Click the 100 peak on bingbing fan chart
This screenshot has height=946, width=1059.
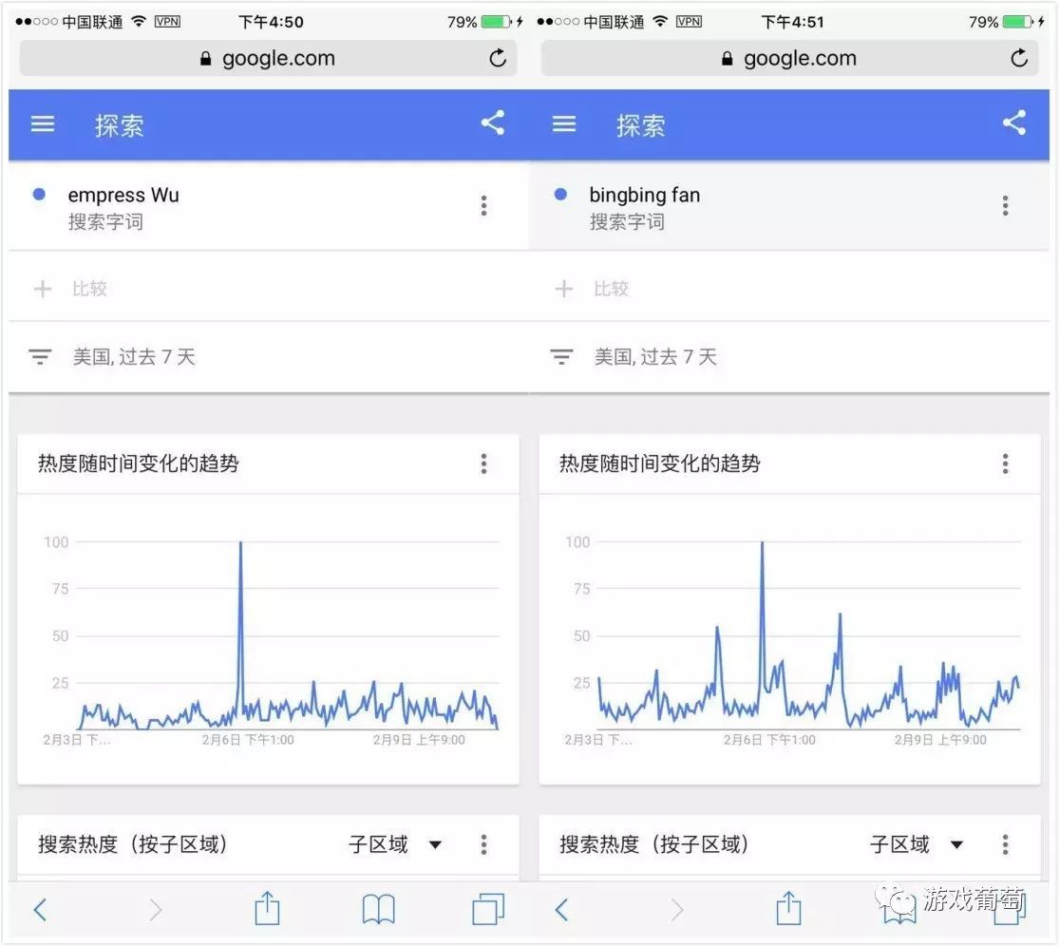click(763, 543)
